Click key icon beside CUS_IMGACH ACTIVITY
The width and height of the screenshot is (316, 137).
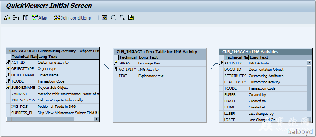click(x=221, y=63)
